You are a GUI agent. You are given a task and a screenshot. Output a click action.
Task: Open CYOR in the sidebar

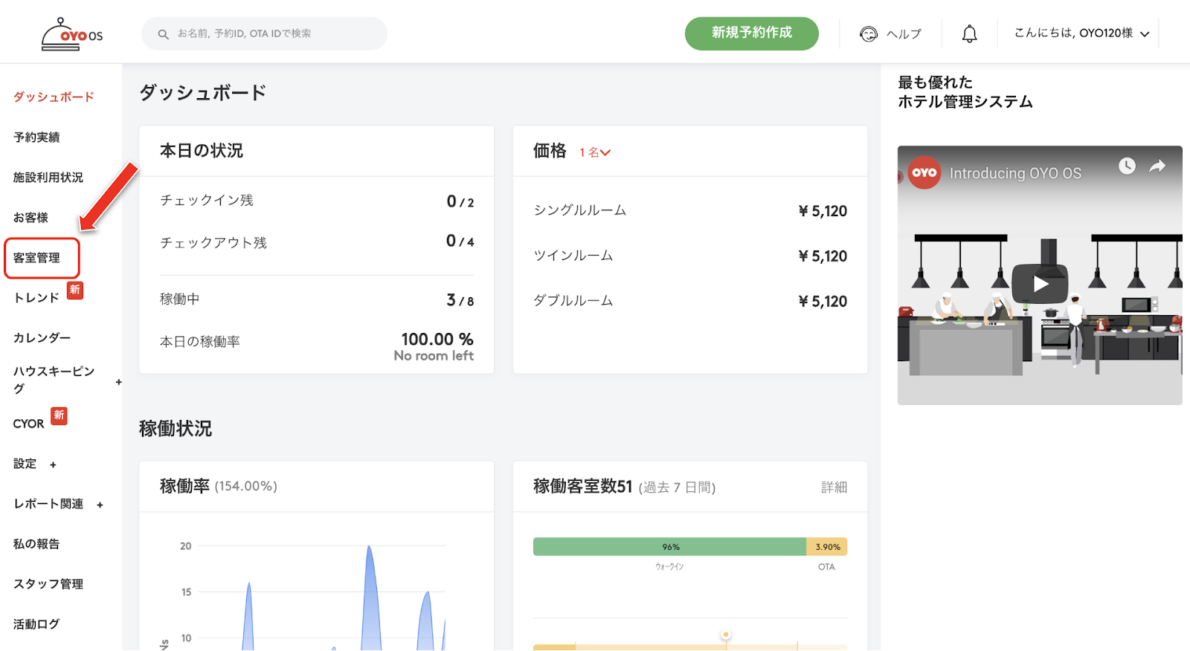(x=28, y=424)
